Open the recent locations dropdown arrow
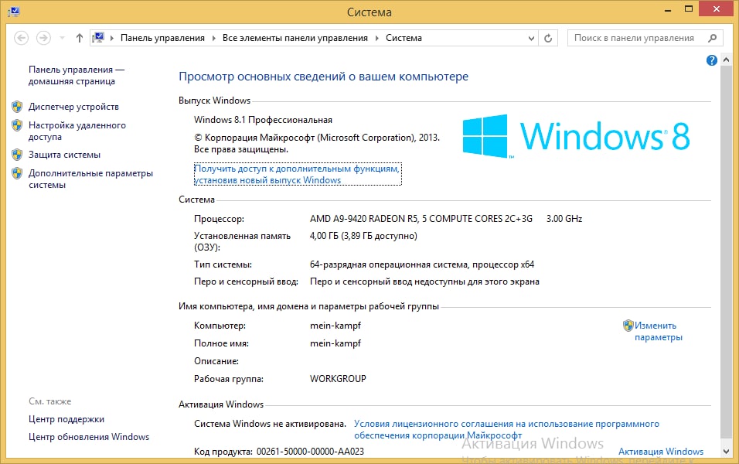The width and height of the screenshot is (739, 464). click(x=62, y=38)
